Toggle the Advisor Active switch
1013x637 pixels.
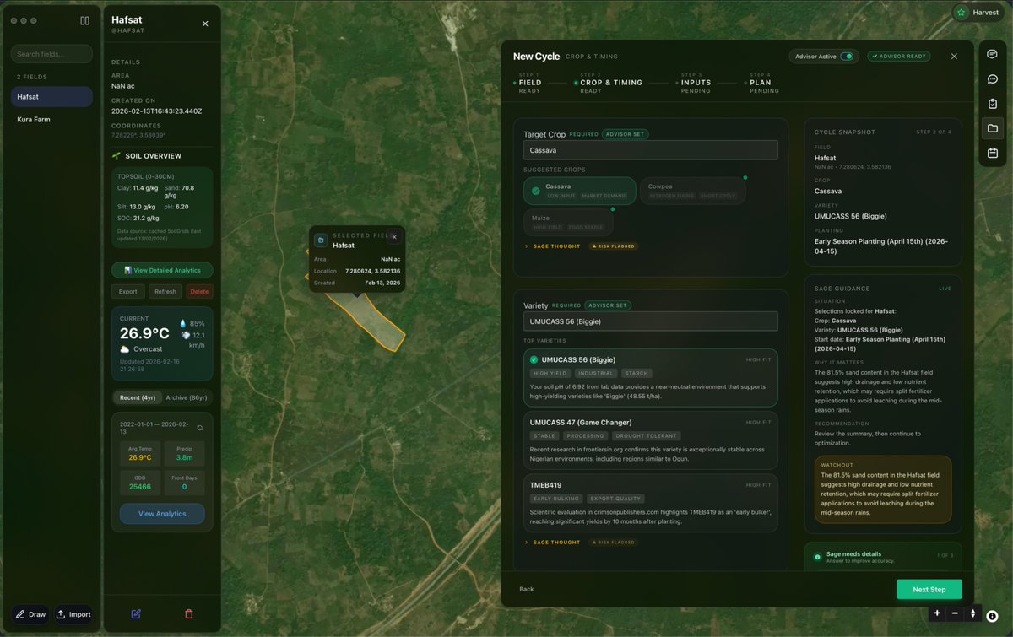coord(847,57)
